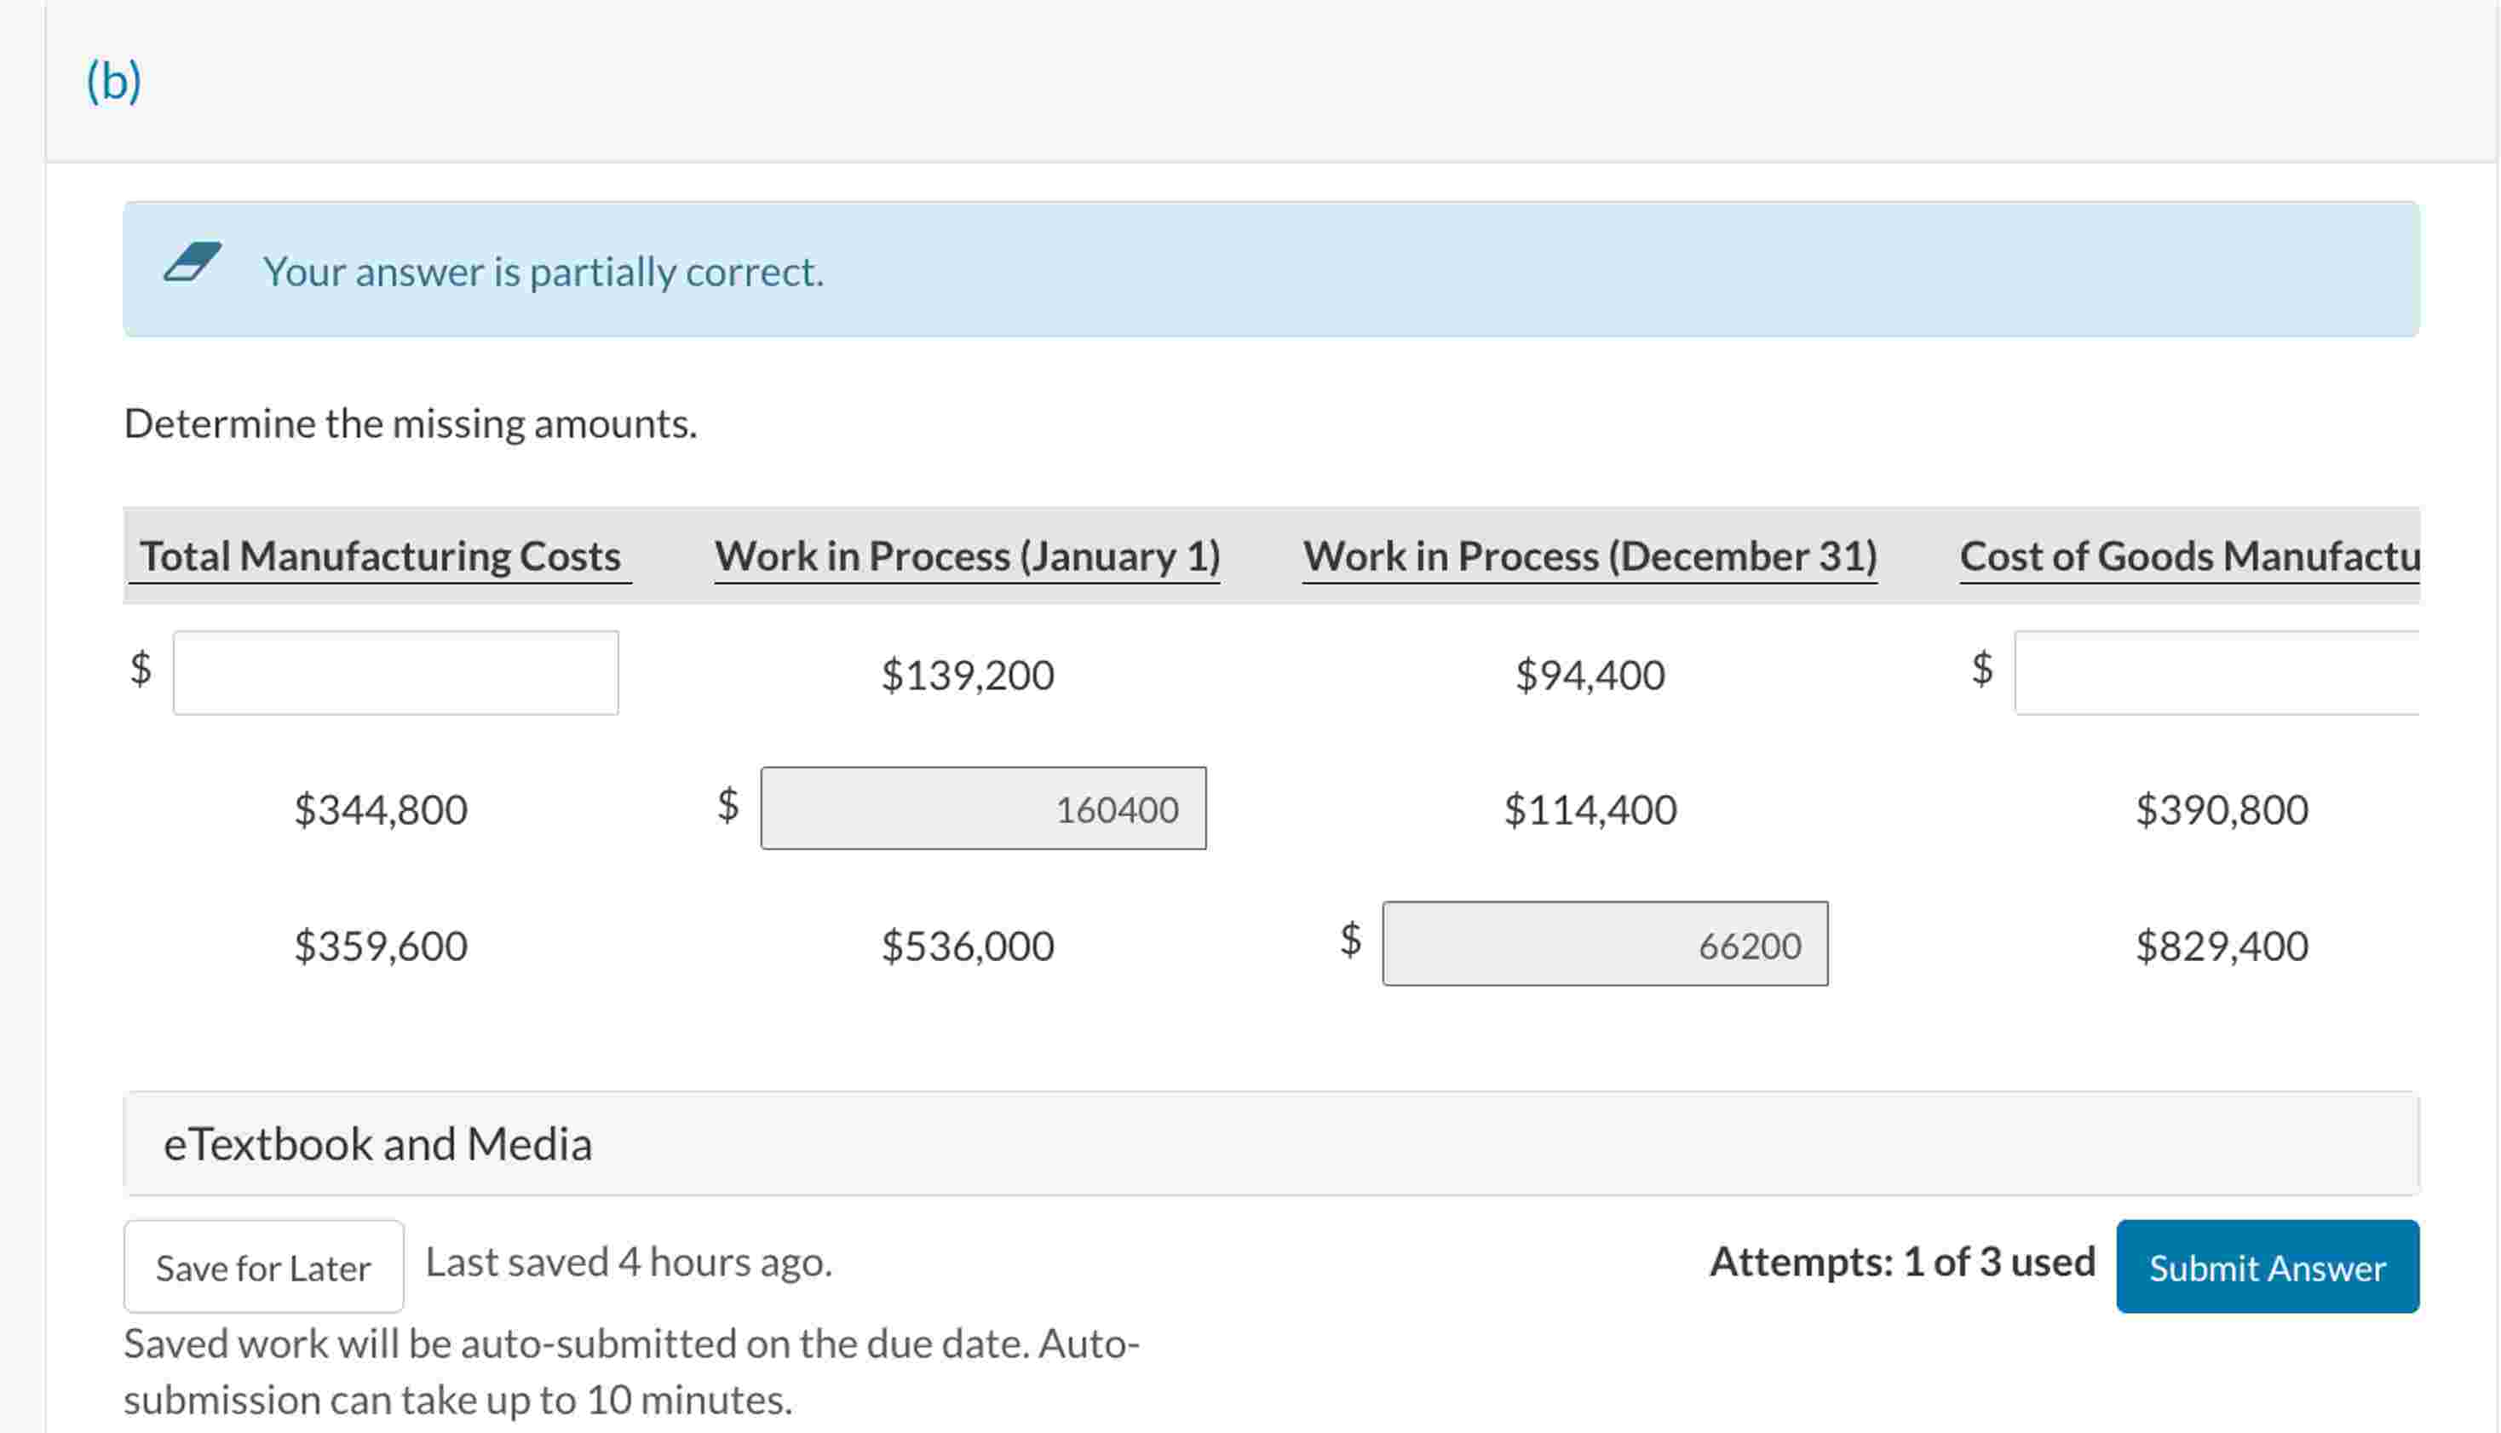The image size is (2501, 1433).
Task: Click the (b) section label
Action: tap(114, 81)
